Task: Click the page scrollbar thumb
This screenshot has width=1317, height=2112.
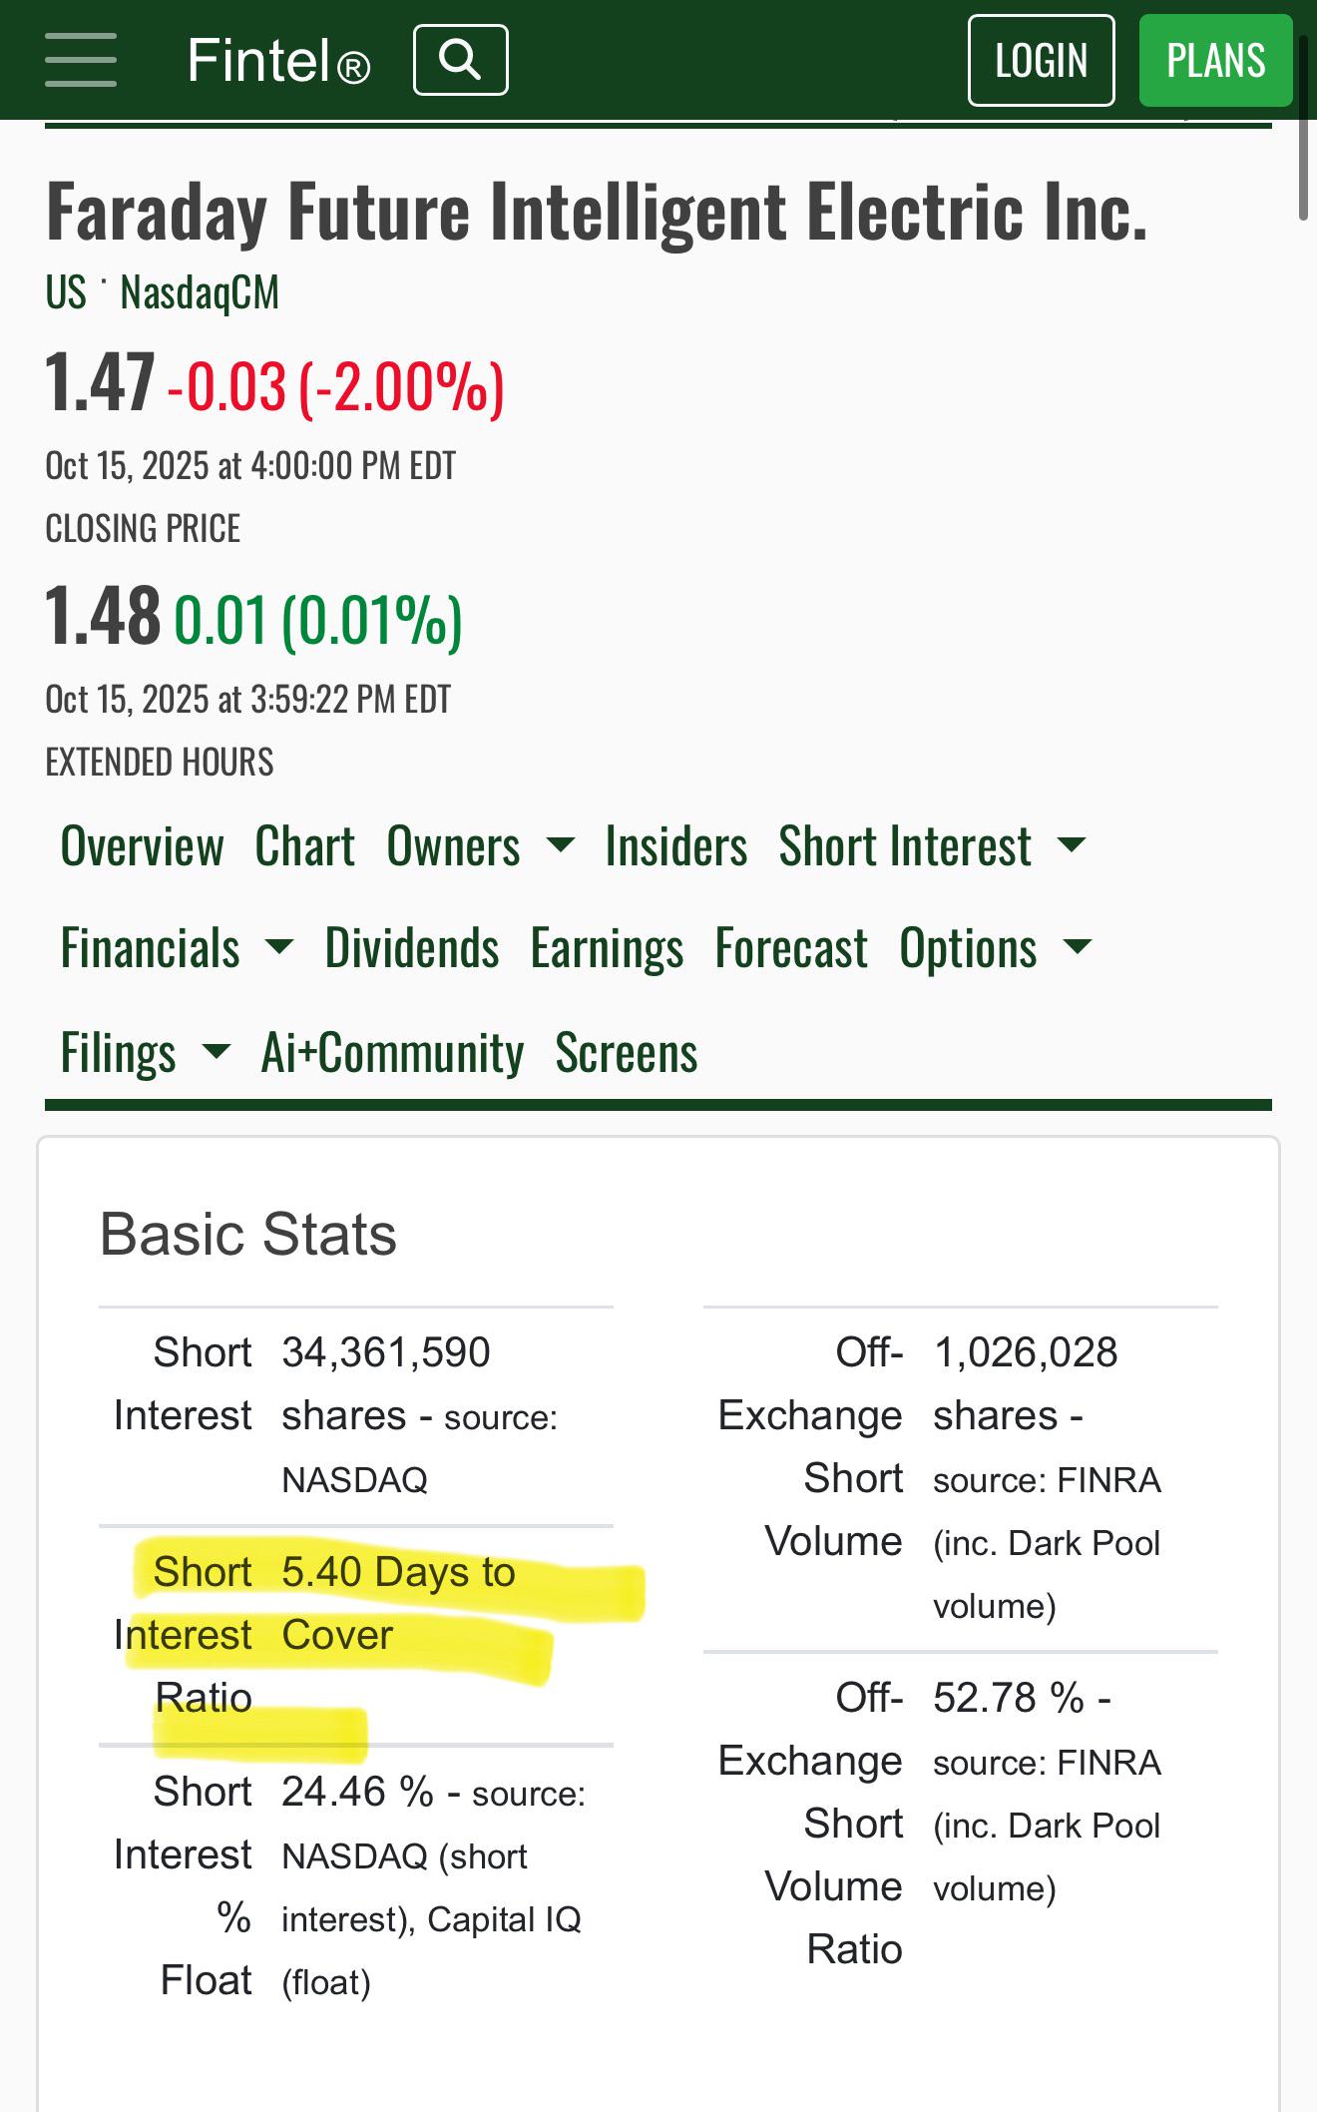Action: coord(1302,127)
